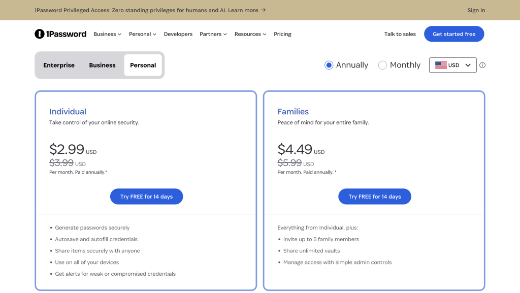Open the USD currency dropdown
Viewport: 520px width, 293px height.
coord(452,65)
